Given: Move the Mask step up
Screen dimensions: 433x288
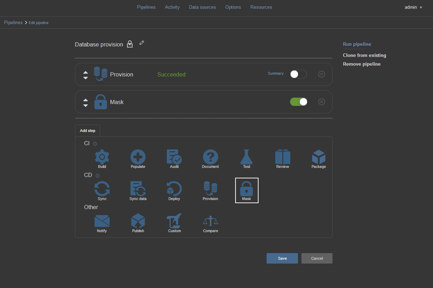Looking at the screenshot, I should (85, 100).
